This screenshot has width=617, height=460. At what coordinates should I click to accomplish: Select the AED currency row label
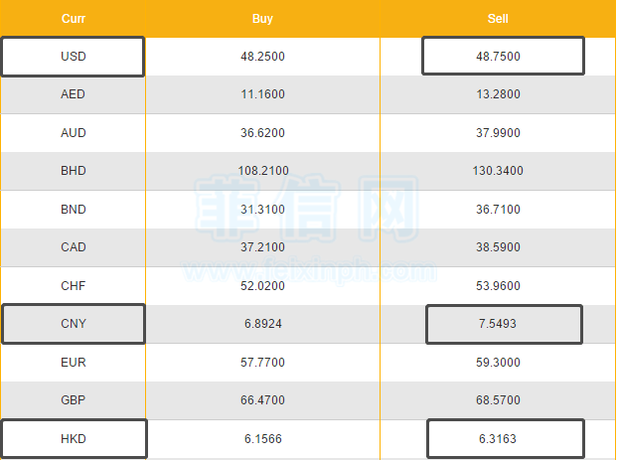[x=73, y=94]
